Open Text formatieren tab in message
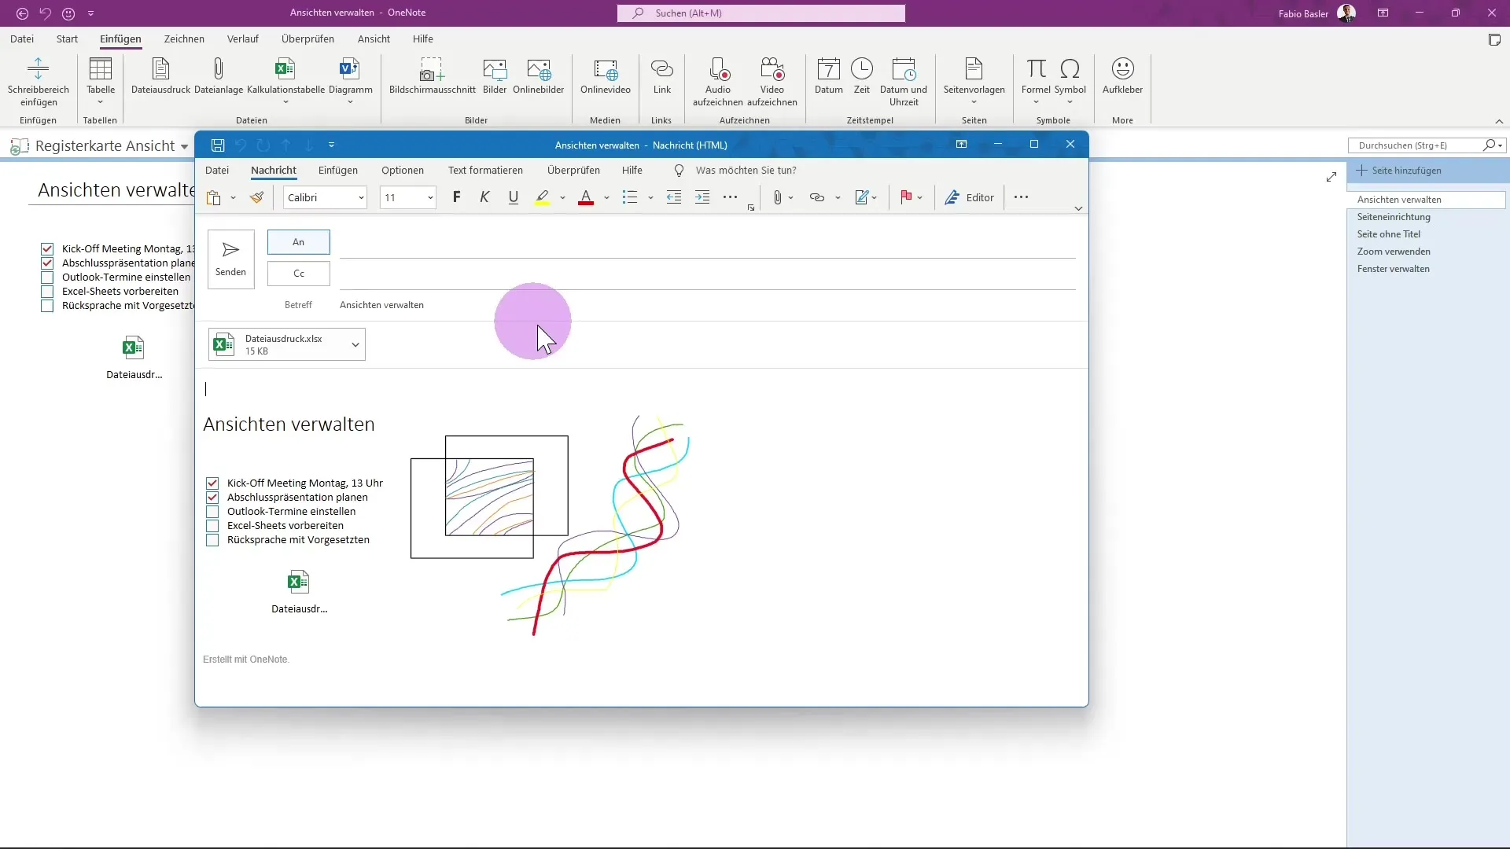Image resolution: width=1510 pixels, height=849 pixels. click(x=485, y=170)
